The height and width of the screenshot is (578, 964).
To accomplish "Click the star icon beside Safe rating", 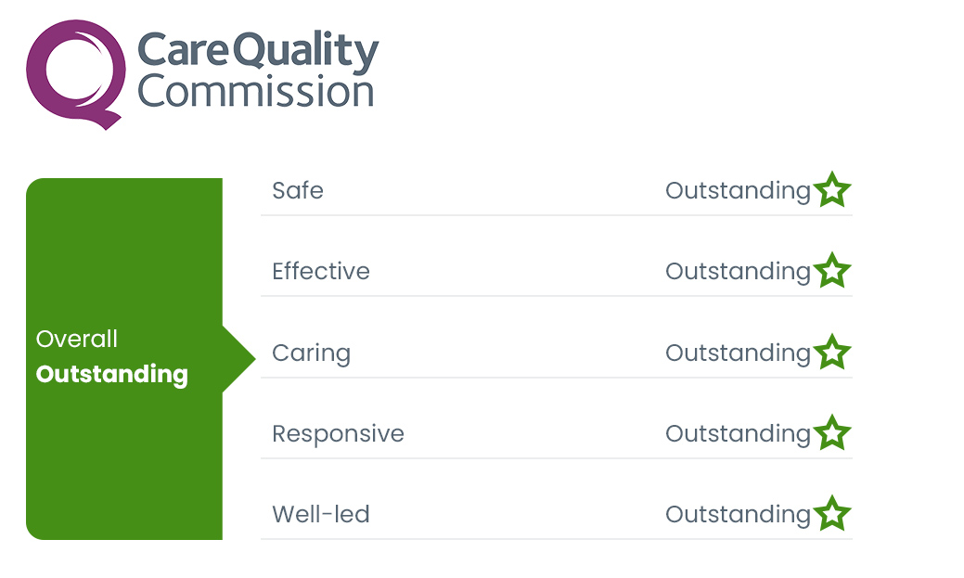I will tap(832, 190).
